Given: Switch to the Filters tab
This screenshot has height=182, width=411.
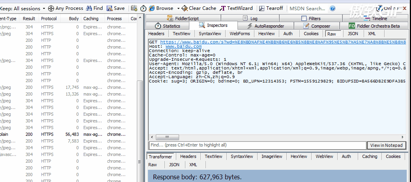Looking at the screenshot, I should pyautogui.click(x=311, y=19).
